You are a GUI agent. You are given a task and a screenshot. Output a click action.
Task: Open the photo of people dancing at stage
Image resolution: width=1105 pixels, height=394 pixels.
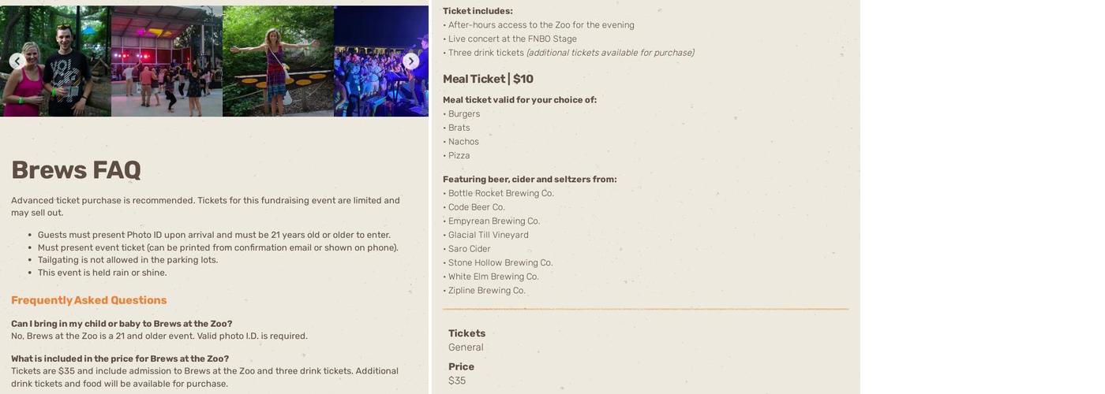[167, 61]
